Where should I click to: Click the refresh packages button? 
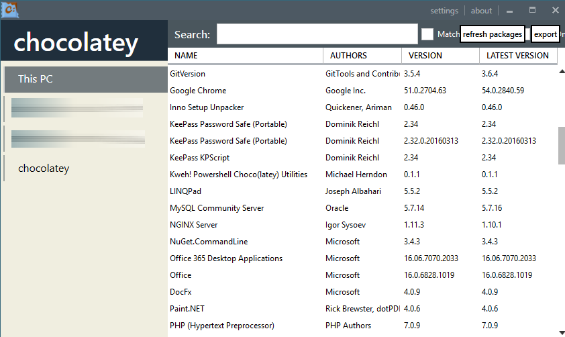pos(492,34)
